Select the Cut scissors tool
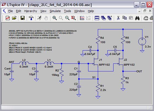Viewport: 154px width, 111px height. click(118, 18)
